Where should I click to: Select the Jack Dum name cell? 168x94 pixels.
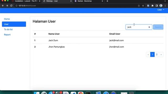[53, 40]
